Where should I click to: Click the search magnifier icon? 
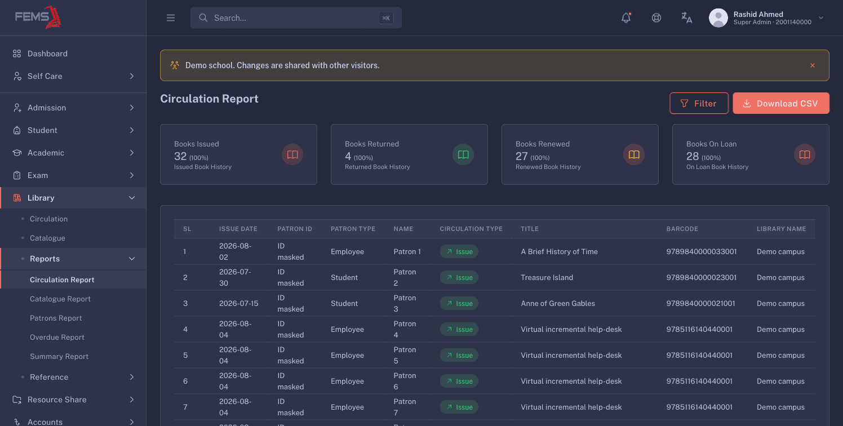[203, 18]
